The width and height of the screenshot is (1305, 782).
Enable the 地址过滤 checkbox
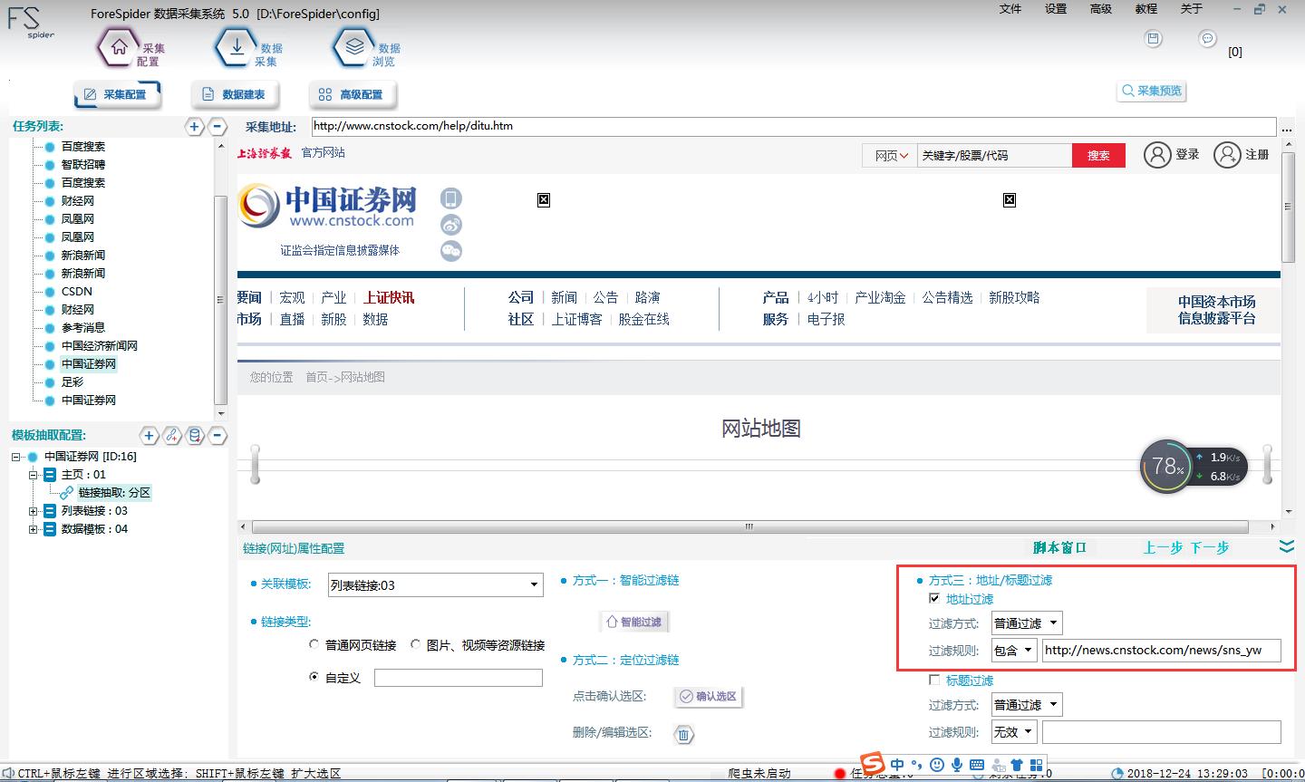pyautogui.click(x=933, y=599)
